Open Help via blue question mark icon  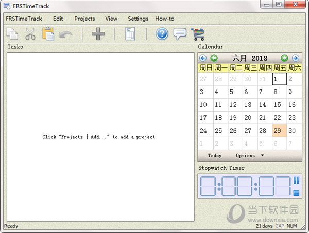coord(162,34)
